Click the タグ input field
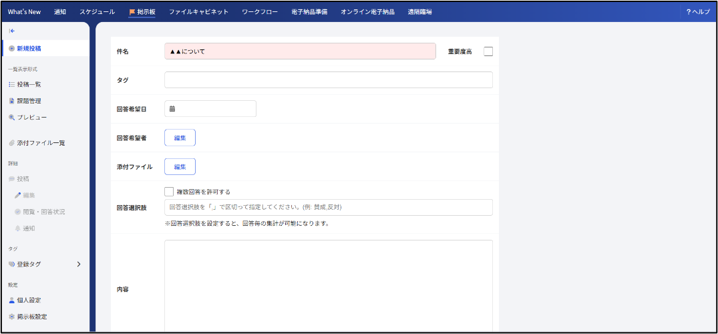The height and width of the screenshot is (334, 718). (x=329, y=79)
